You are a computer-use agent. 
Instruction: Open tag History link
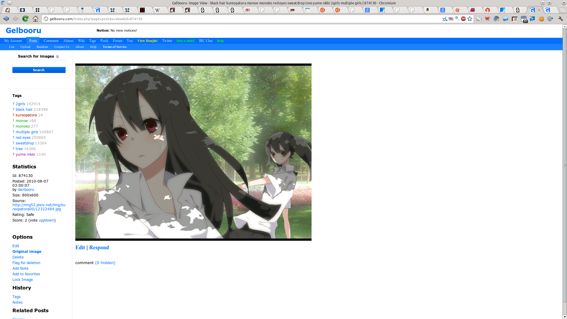(17, 297)
